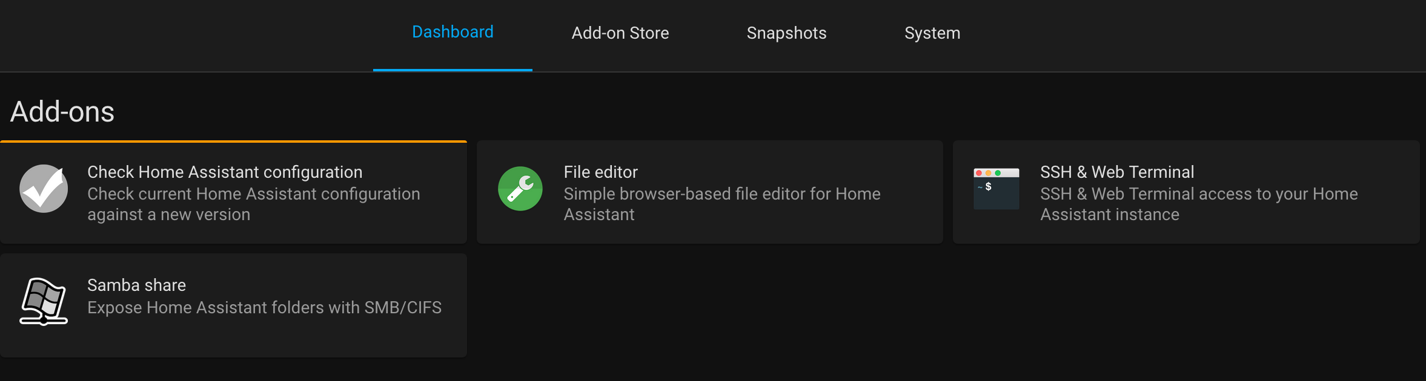The height and width of the screenshot is (381, 1426).
Task: Click the green wrench File editor icon
Action: pyautogui.click(x=520, y=189)
